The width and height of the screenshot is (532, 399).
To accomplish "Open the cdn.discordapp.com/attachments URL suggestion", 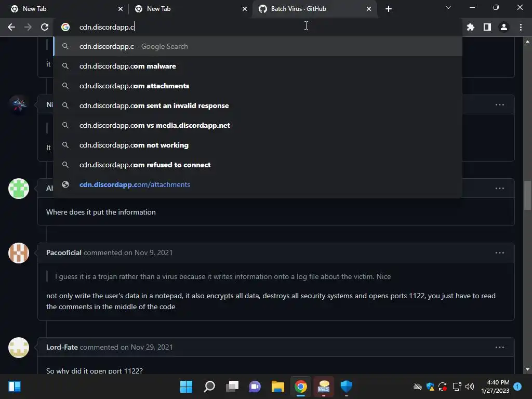I will pos(258,184).
